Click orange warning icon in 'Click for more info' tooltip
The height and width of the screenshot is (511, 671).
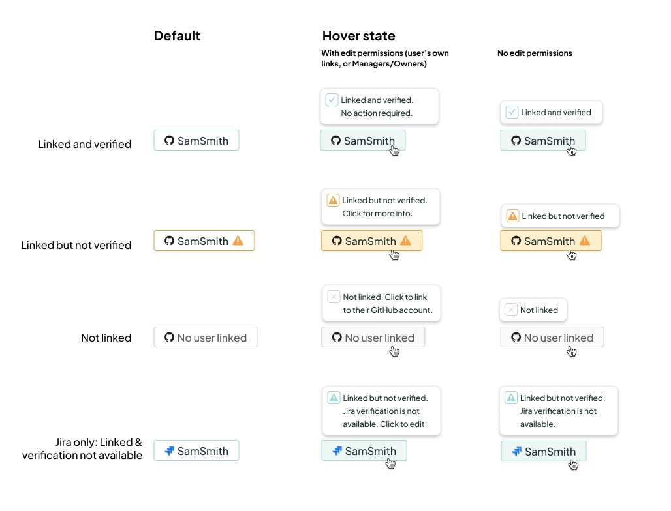333,200
